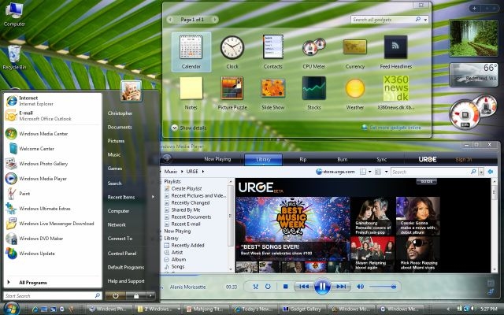Open the Recycle Bin desktop icon
Viewport: 504px width, 315px height.
pos(14,57)
